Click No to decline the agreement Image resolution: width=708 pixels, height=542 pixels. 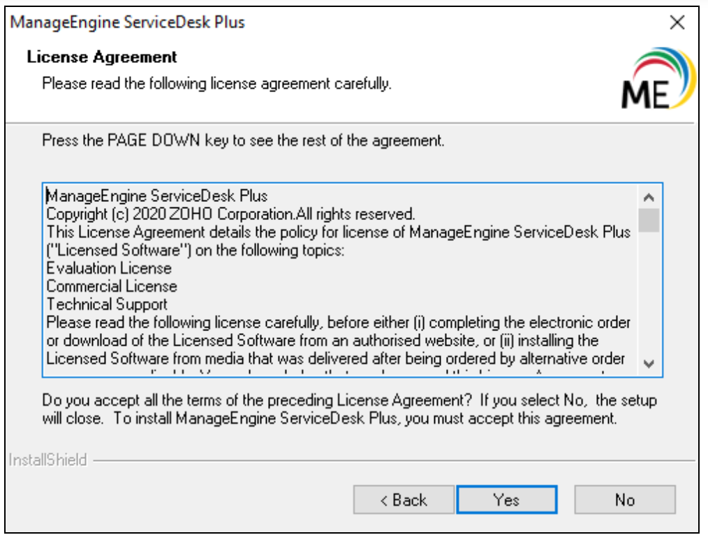click(x=624, y=499)
